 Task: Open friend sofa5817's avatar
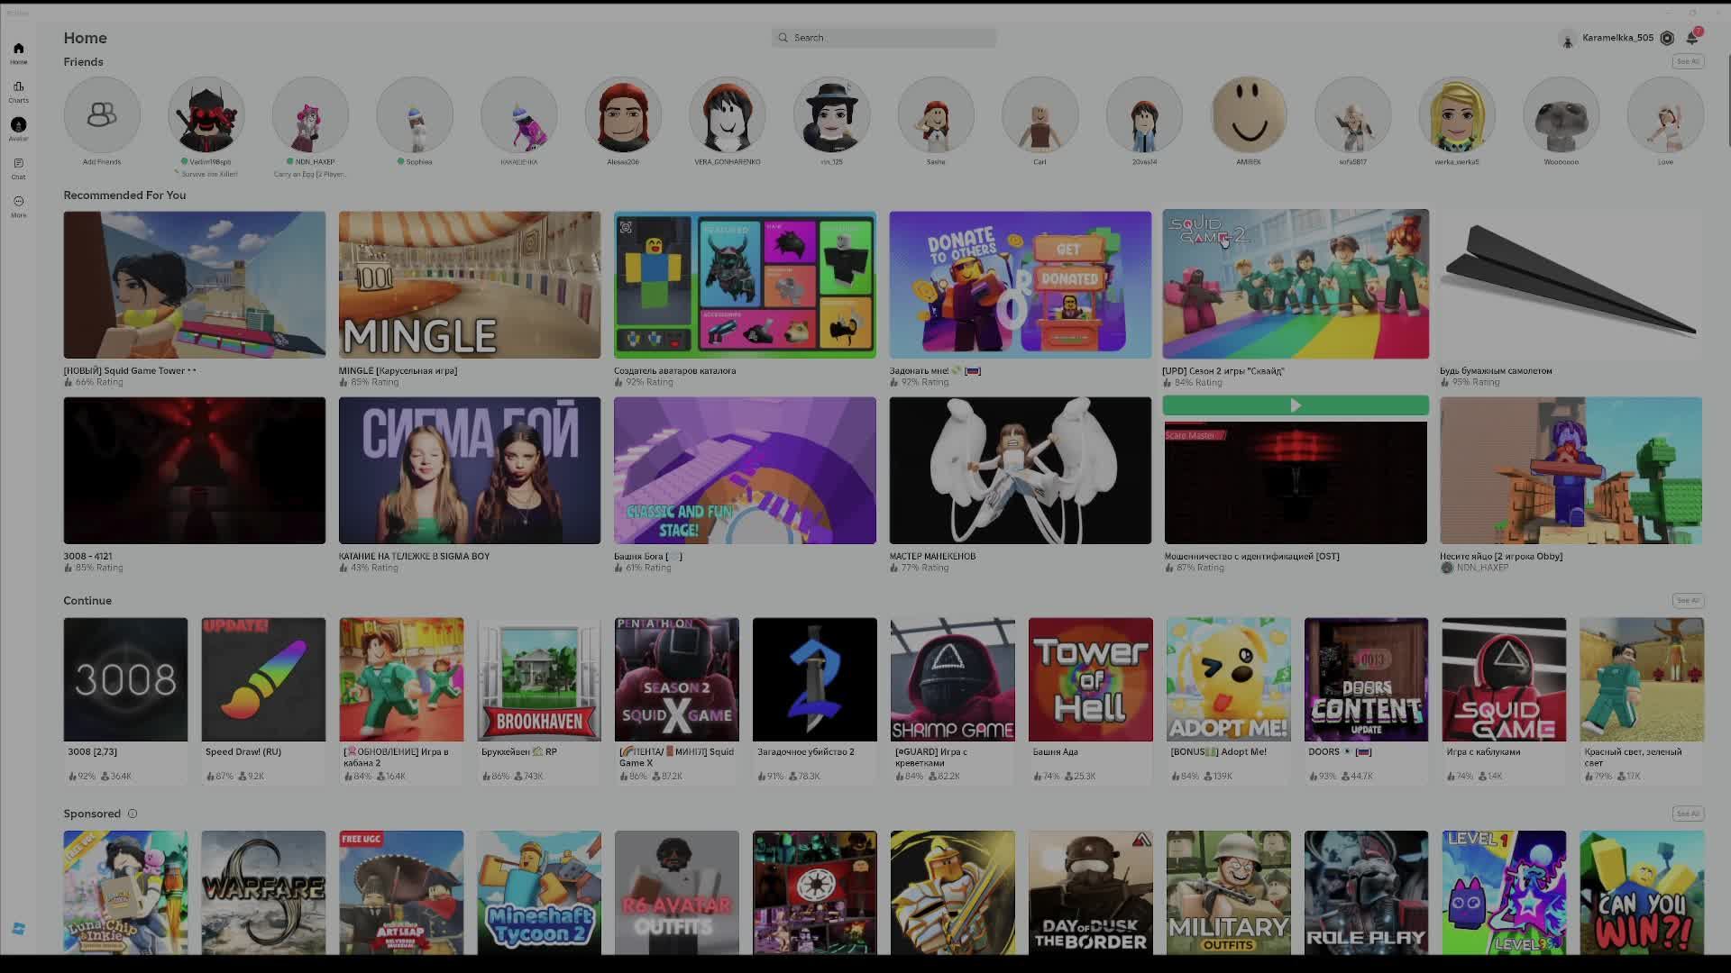coord(1352,114)
